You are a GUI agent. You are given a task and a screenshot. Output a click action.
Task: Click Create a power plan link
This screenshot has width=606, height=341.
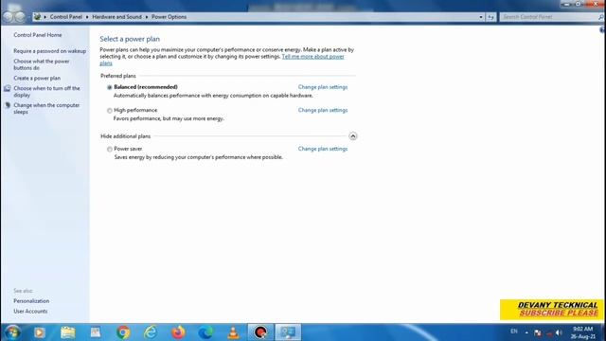tap(37, 78)
